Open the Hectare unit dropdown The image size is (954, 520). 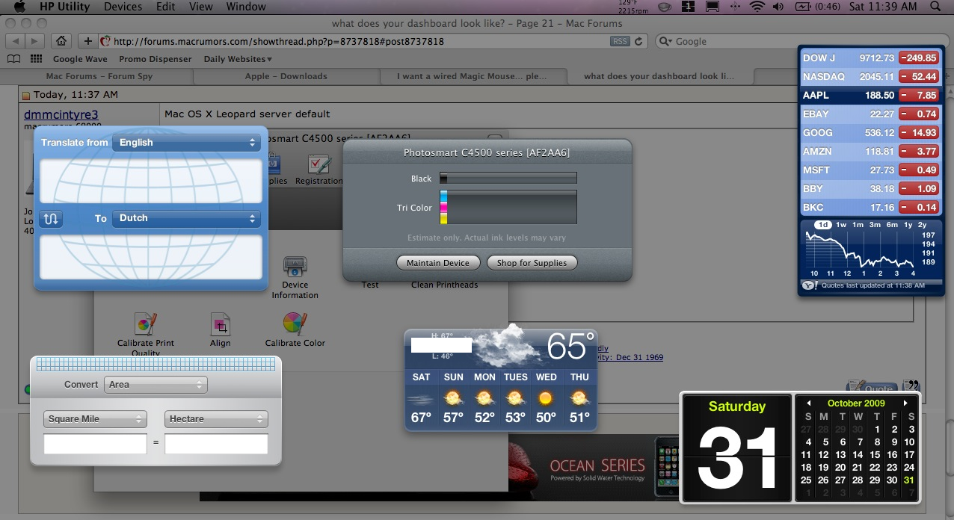(x=216, y=419)
